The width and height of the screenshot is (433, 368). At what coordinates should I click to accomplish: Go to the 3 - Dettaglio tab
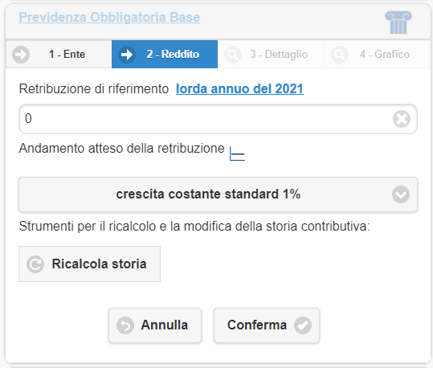coord(271,54)
